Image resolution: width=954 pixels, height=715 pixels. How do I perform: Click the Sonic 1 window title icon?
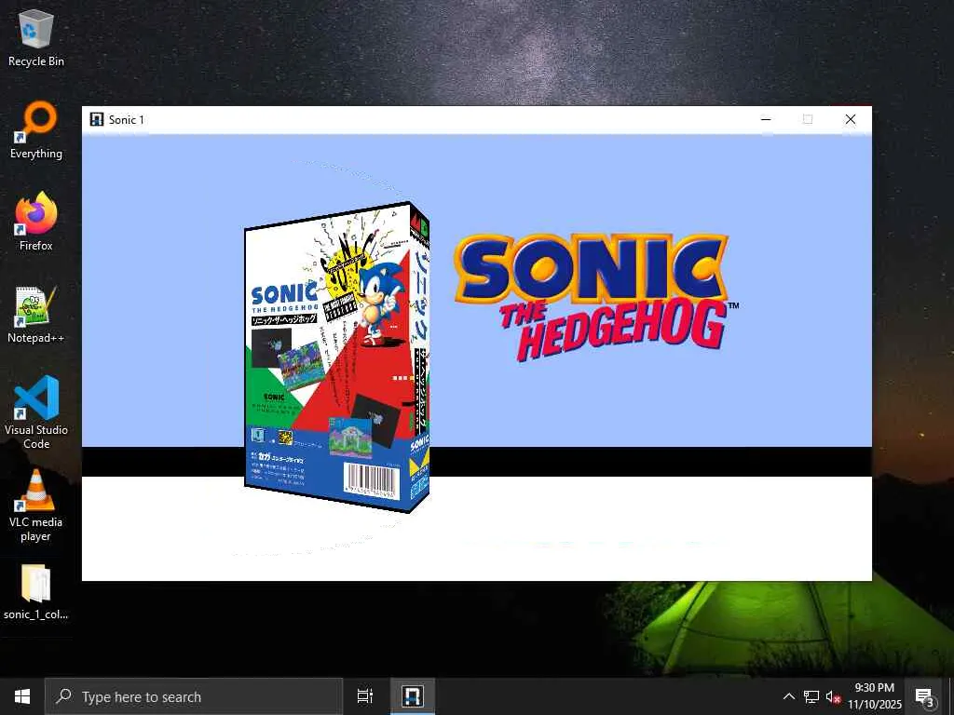coord(96,119)
